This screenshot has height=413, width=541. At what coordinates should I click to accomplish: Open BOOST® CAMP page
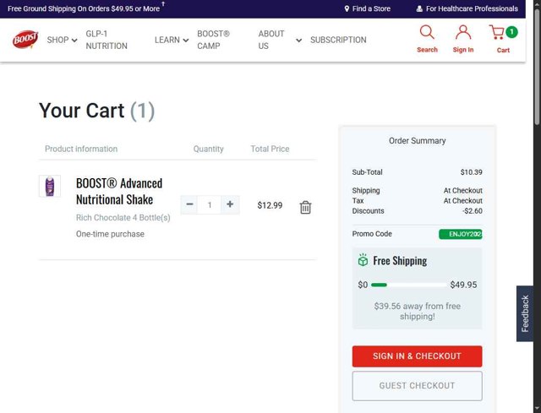[x=213, y=40]
